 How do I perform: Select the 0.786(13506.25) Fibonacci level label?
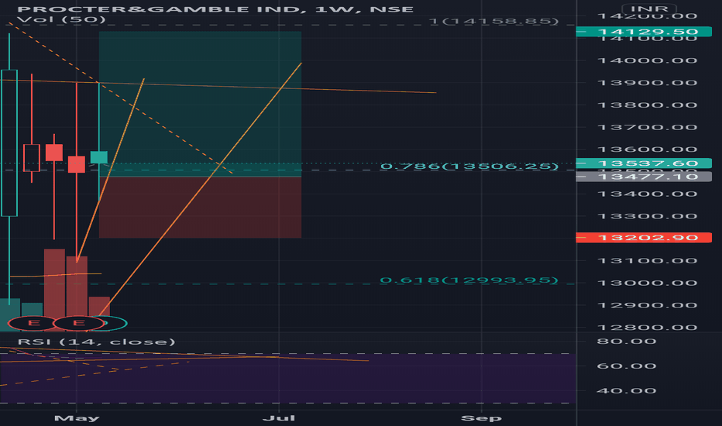click(x=469, y=167)
